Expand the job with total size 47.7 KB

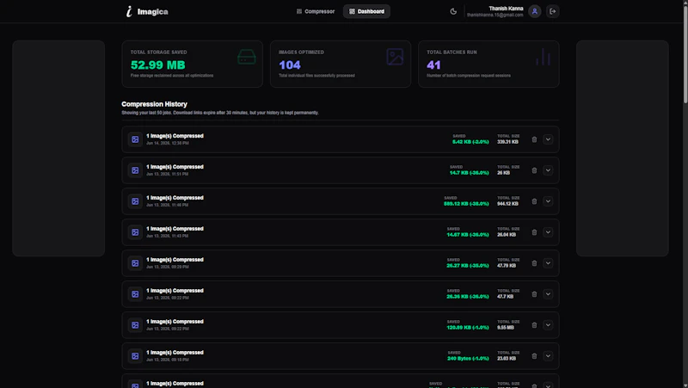(x=548, y=294)
